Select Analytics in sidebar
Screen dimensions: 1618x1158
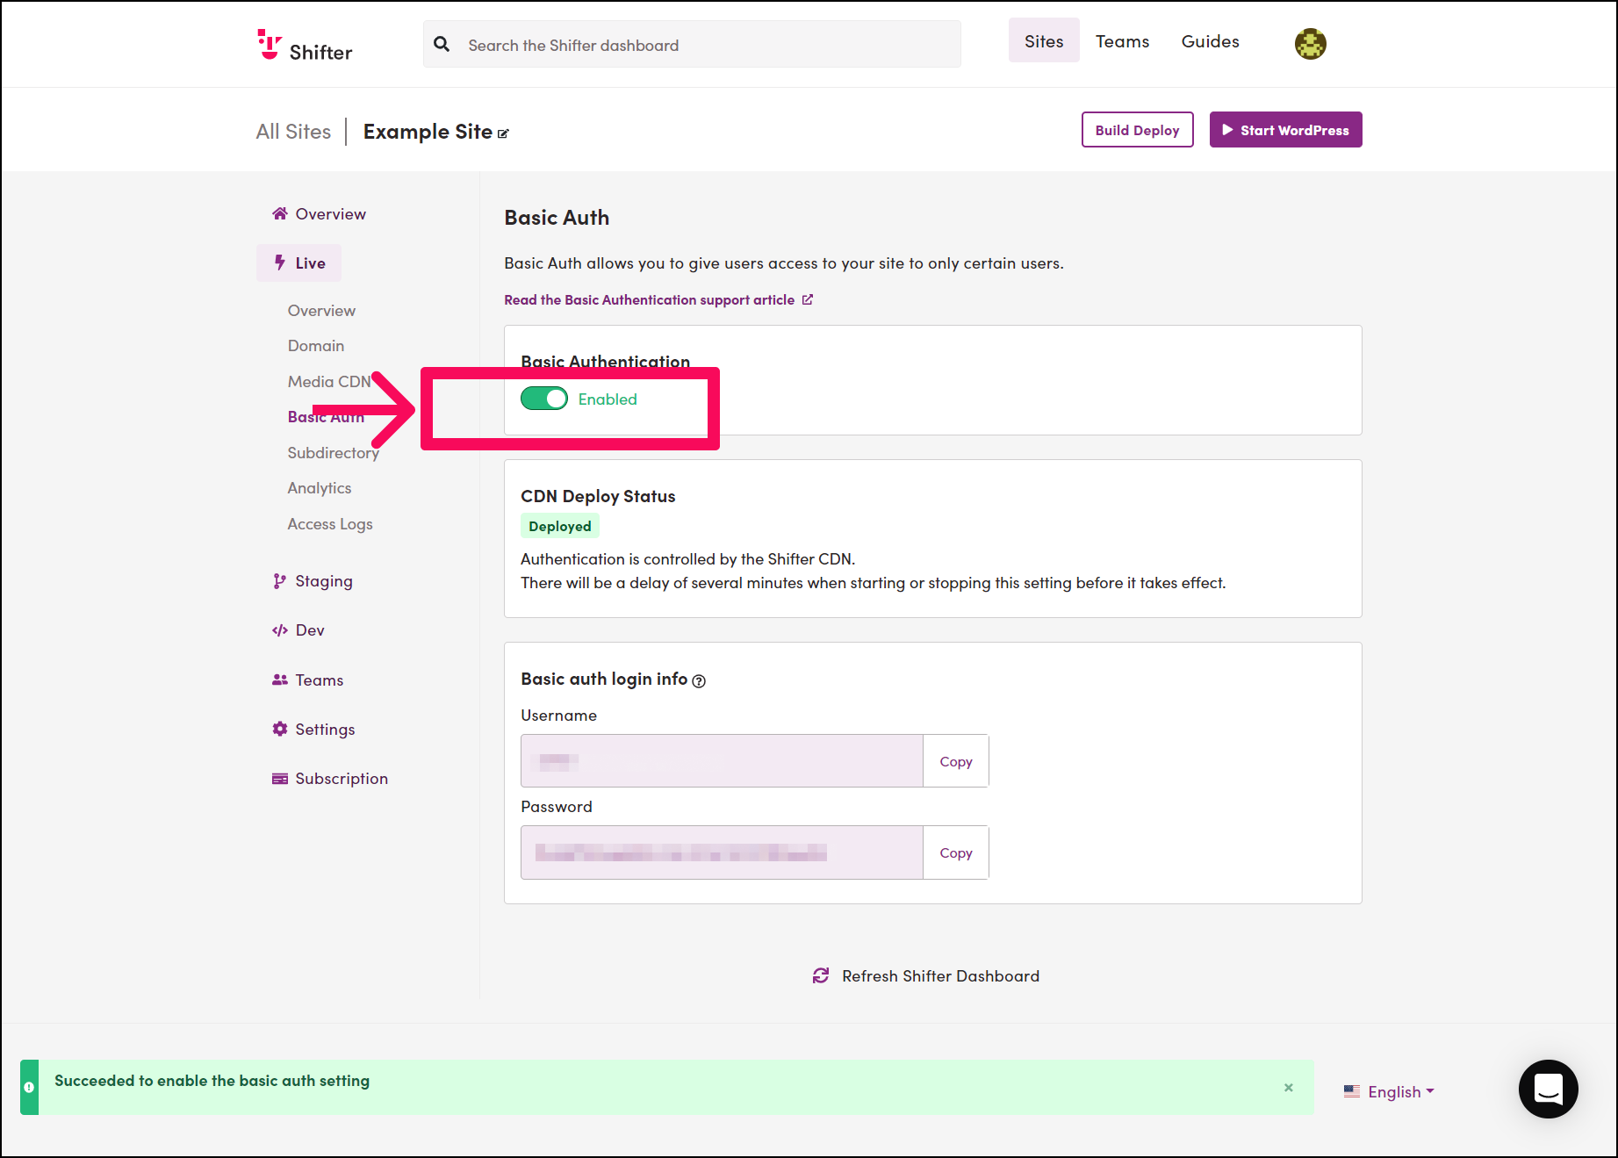pos(320,488)
